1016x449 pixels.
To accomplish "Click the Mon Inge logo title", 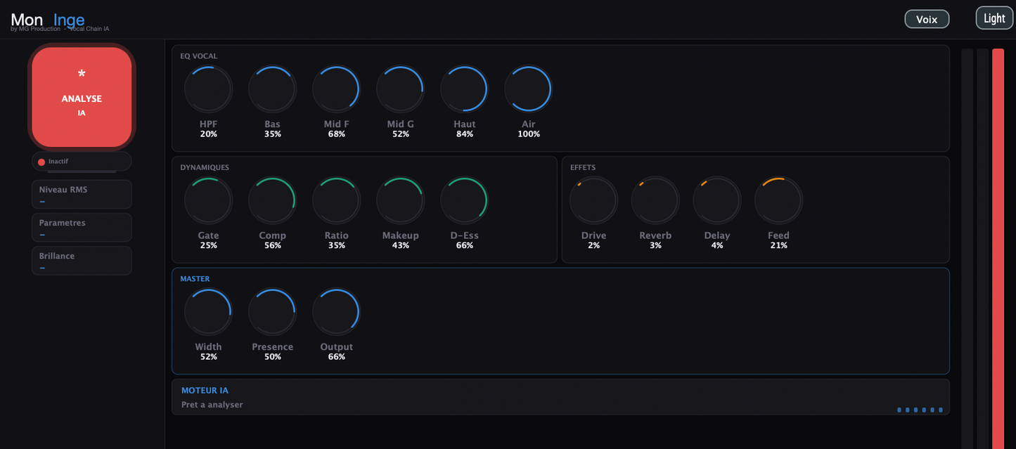I will tap(48, 20).
